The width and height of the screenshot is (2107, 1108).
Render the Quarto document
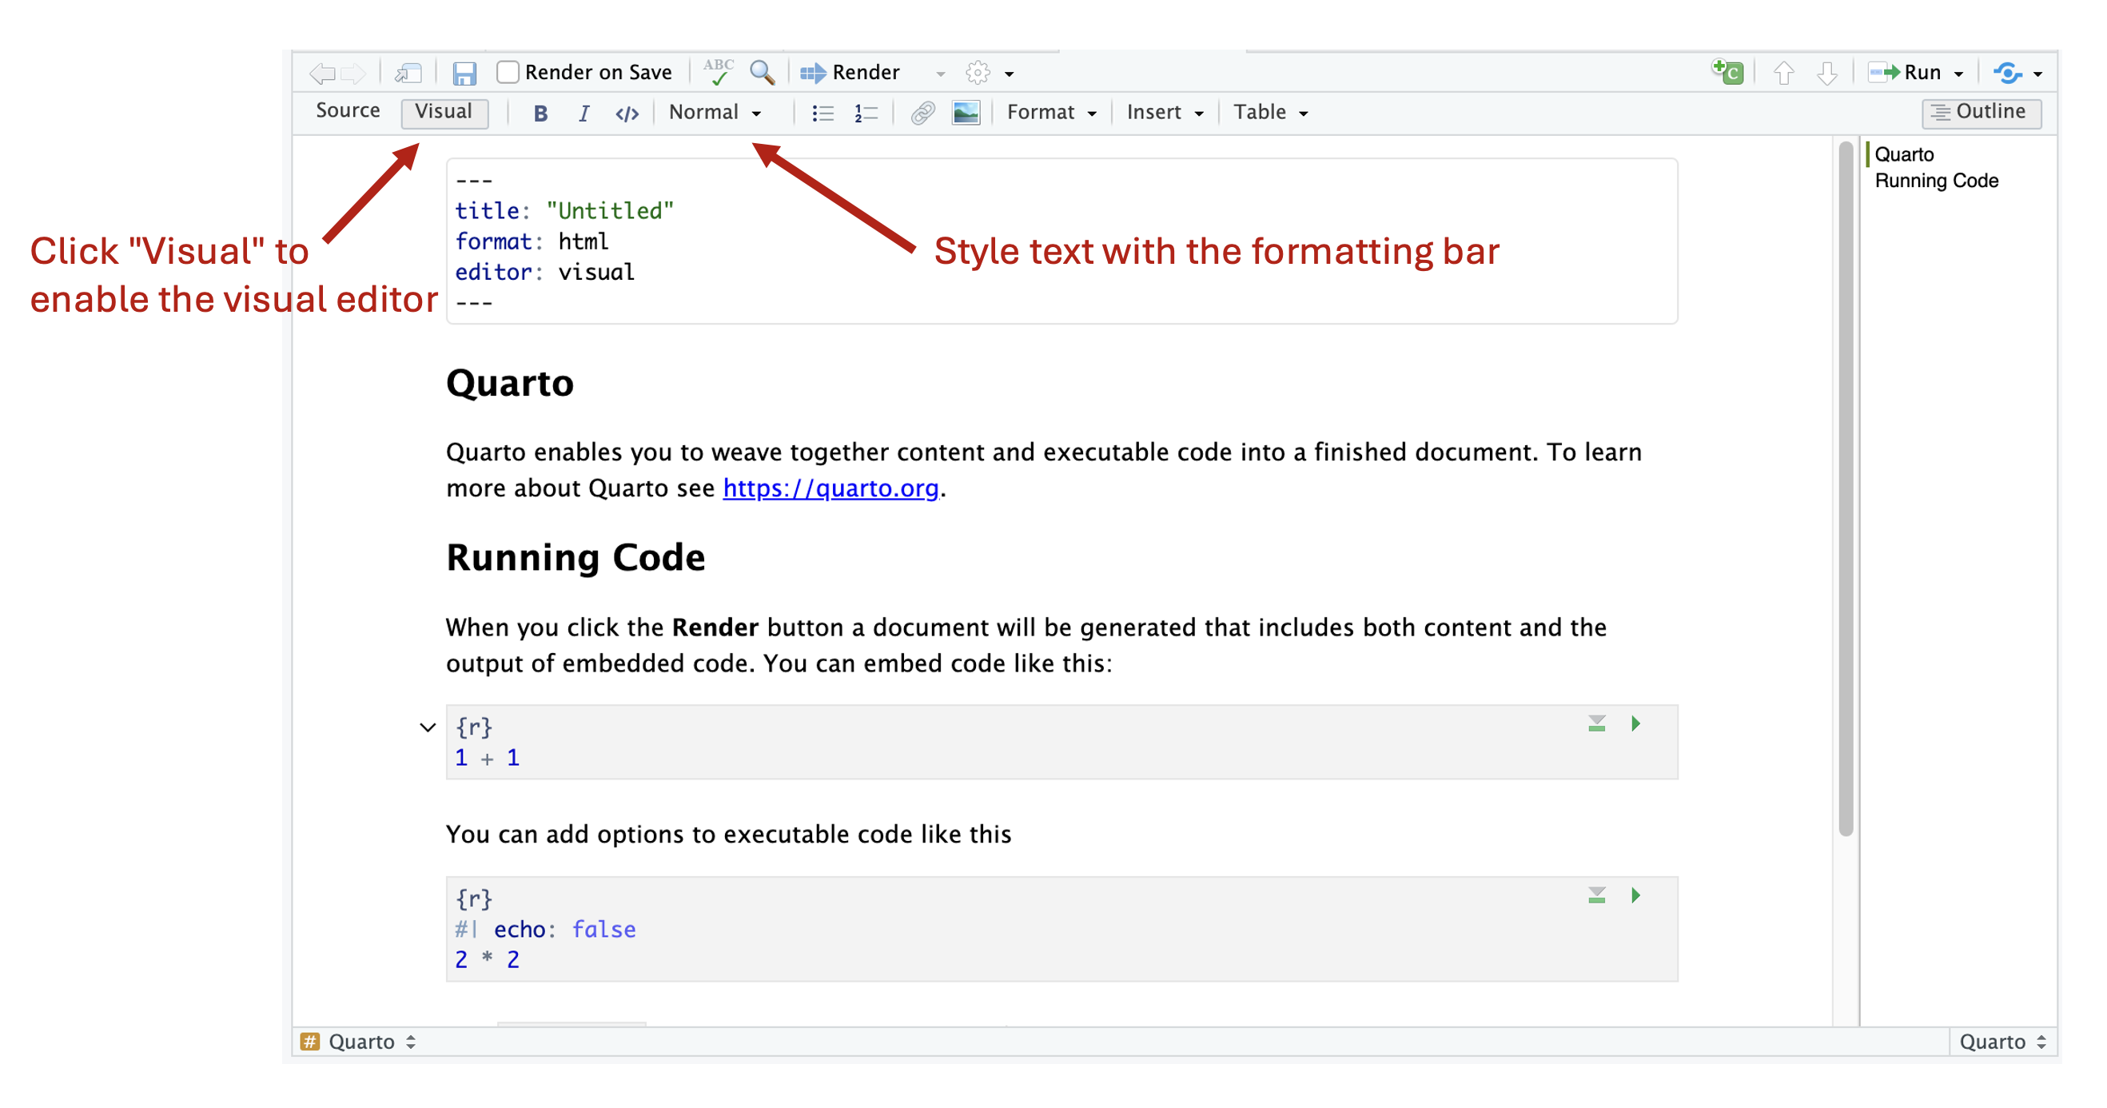tap(850, 72)
